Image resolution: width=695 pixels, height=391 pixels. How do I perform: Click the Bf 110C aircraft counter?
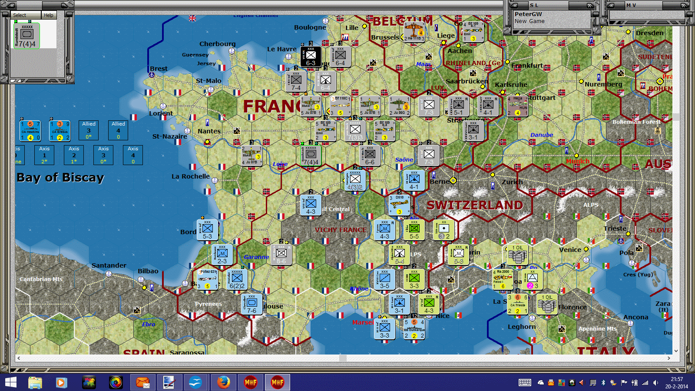coord(341,106)
